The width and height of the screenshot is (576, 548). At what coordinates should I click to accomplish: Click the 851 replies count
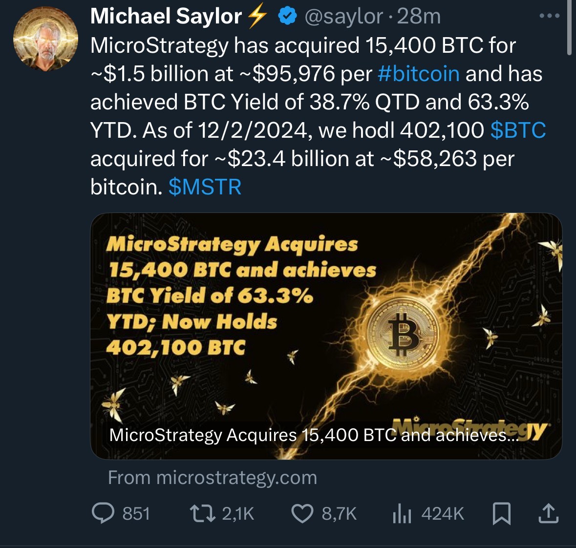tap(136, 514)
